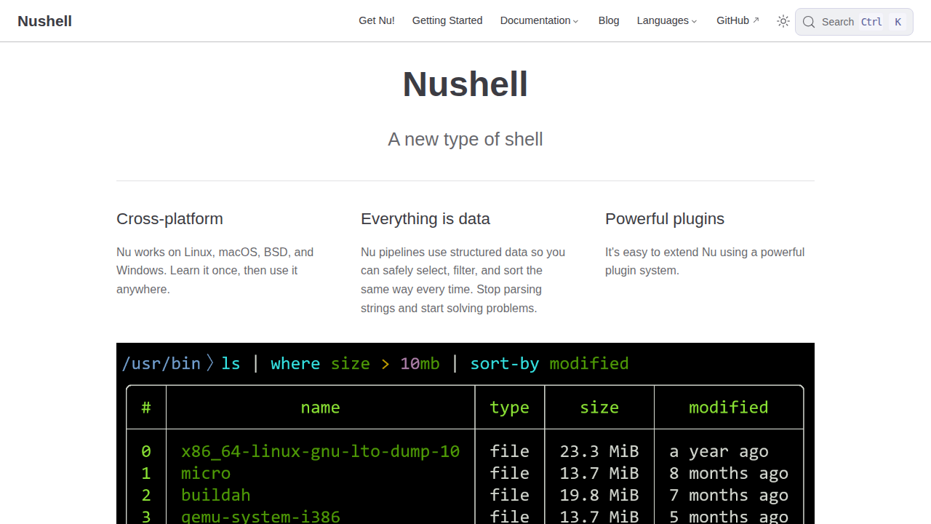The height and width of the screenshot is (524, 931).
Task: Click the external link arrow beside GitHub
Action: [756, 20]
